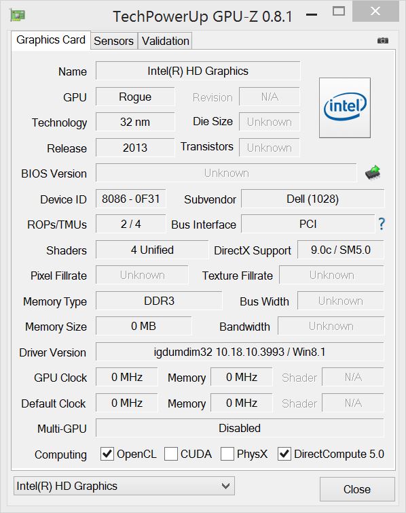Click the BIOS save chip icon
This screenshot has width=406, height=513.
373,172
